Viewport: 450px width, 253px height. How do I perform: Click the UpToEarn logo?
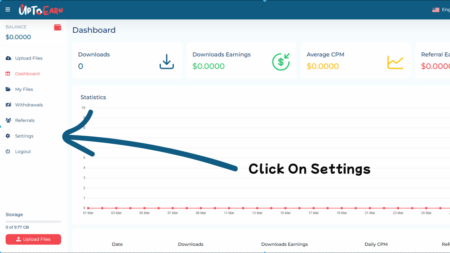40,10
